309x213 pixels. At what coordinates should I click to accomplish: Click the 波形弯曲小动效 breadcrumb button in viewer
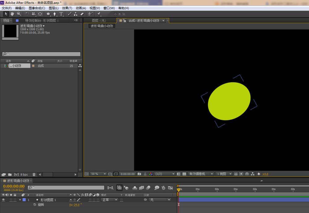[x=102, y=26]
